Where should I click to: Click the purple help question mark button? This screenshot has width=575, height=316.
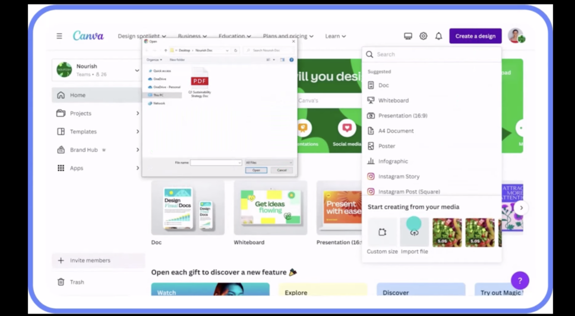click(x=520, y=281)
